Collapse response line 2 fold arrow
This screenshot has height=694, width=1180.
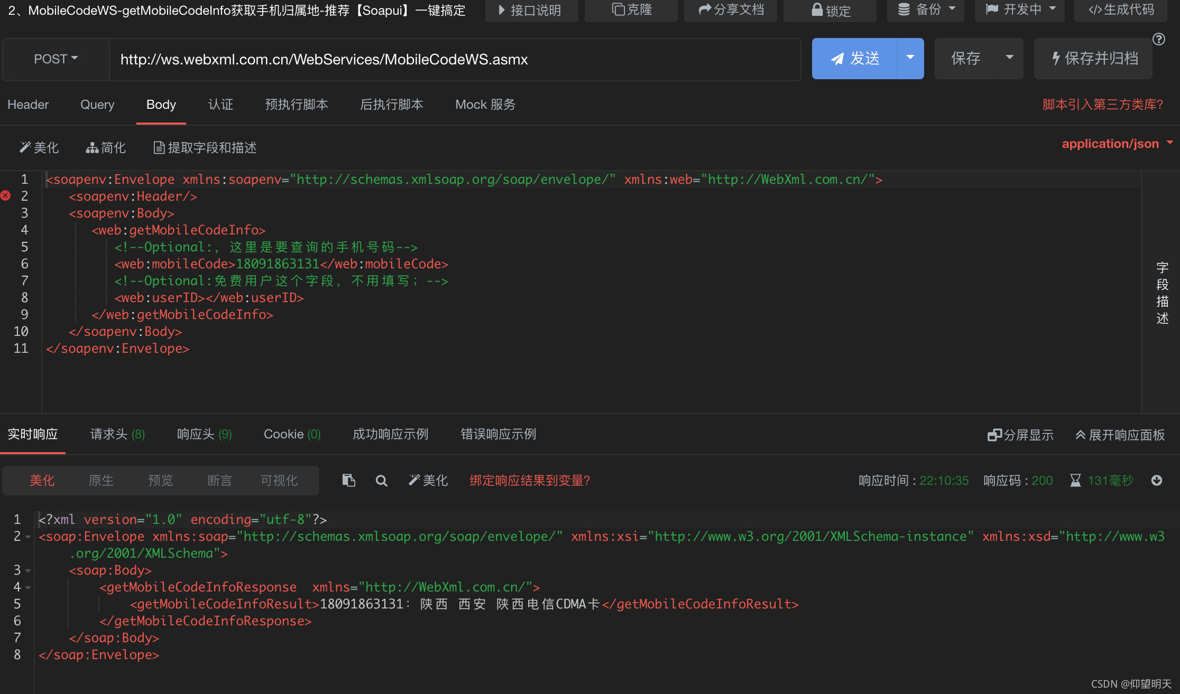[x=28, y=537]
